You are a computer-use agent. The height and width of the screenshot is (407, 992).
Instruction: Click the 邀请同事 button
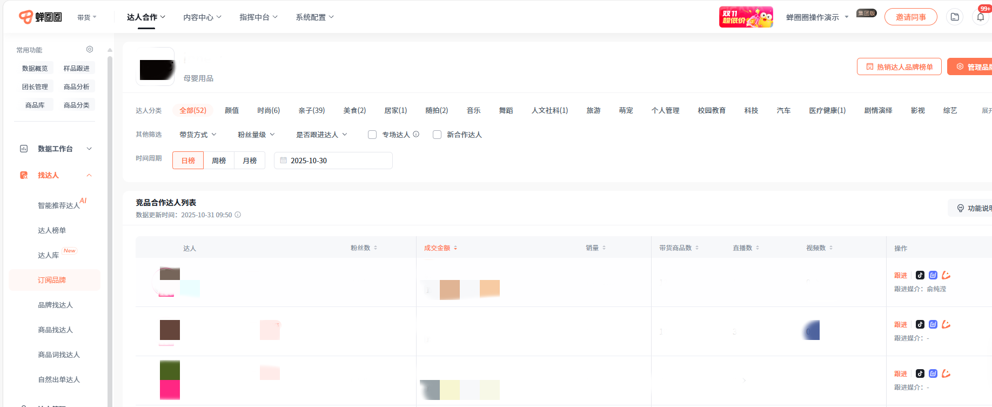click(910, 17)
